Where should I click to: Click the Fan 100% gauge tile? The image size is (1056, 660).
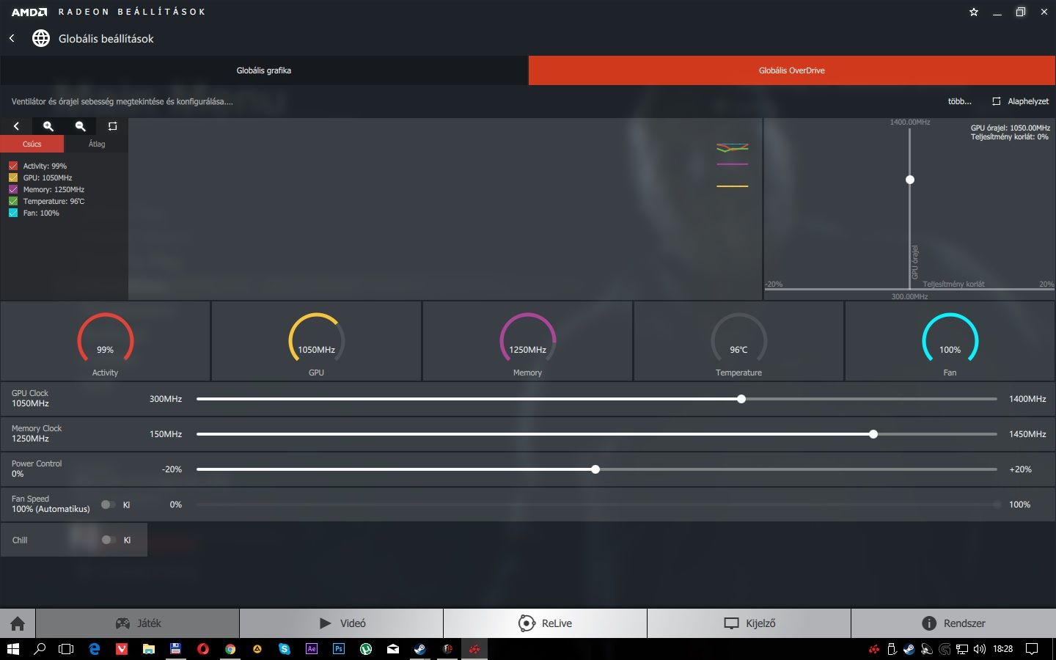pyautogui.click(x=950, y=341)
